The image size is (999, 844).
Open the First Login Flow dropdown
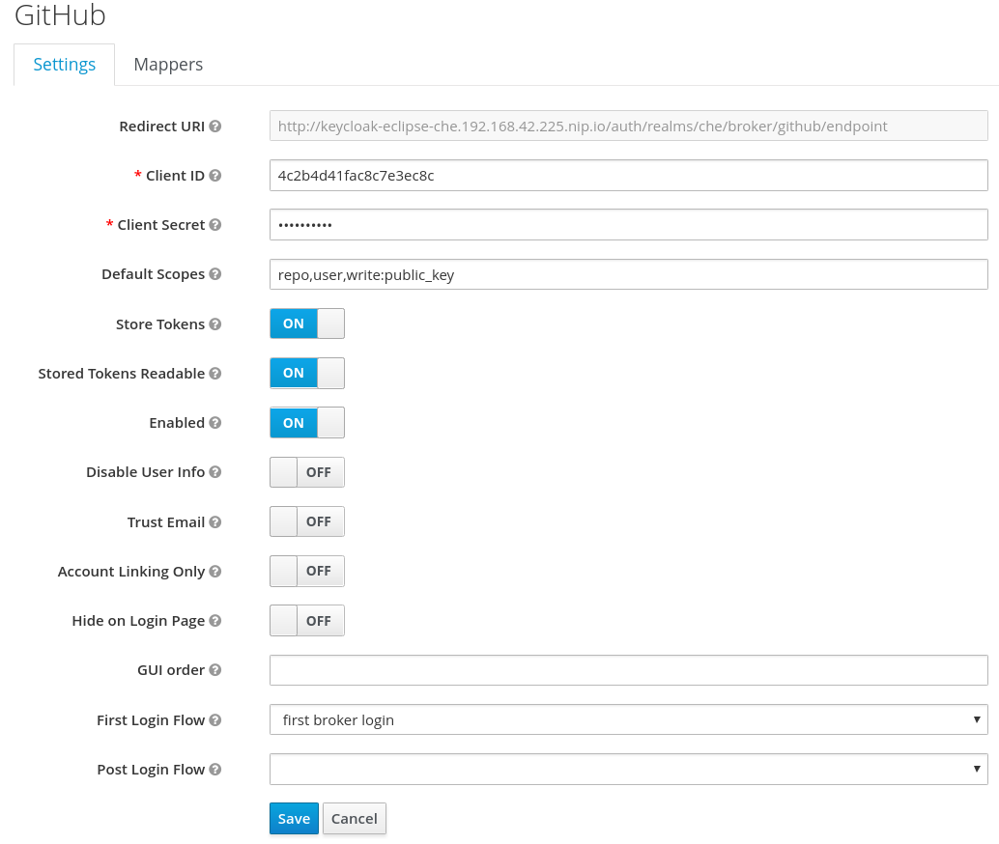coord(628,719)
